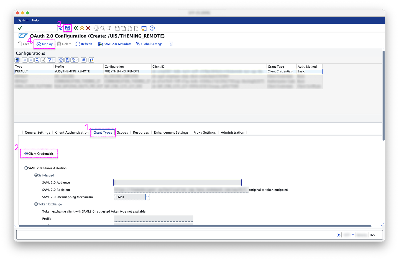Switch to the Administration tab
This screenshot has width=399, height=260.
click(232, 132)
